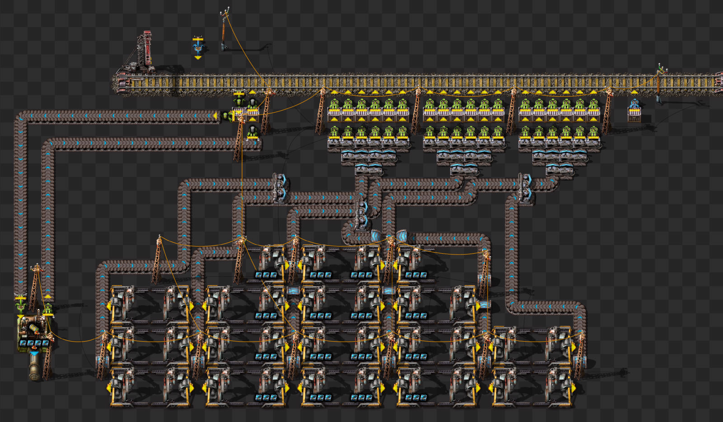The width and height of the screenshot is (723, 422).
Task: Select the long belt feeding into the left splitter
Action: tap(226, 184)
